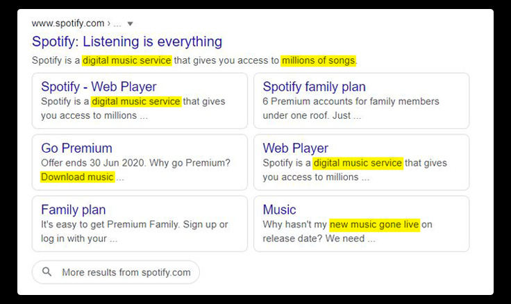Click the breadcrumb ellipsis after spotify.com
511x304 pixels.
[x=117, y=24]
